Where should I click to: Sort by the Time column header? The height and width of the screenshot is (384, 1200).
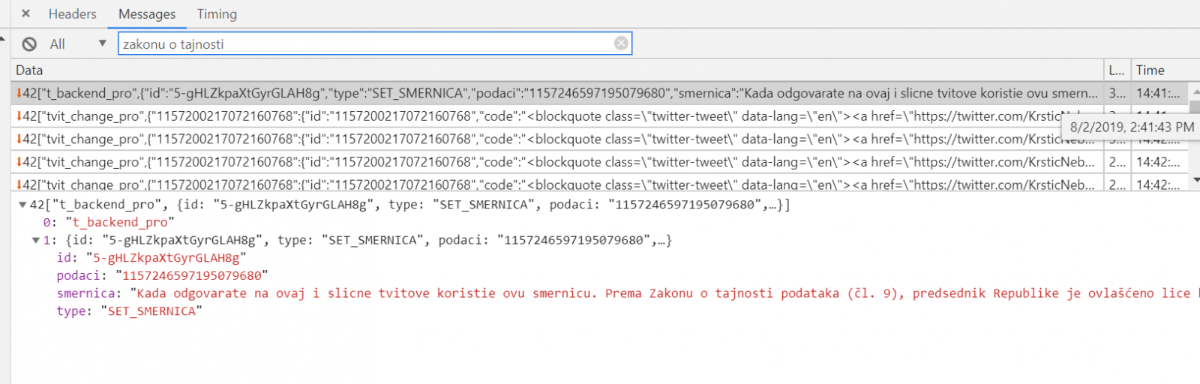click(x=1150, y=70)
